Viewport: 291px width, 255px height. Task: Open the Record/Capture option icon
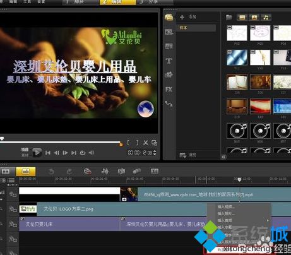pyautogui.click(x=87, y=172)
